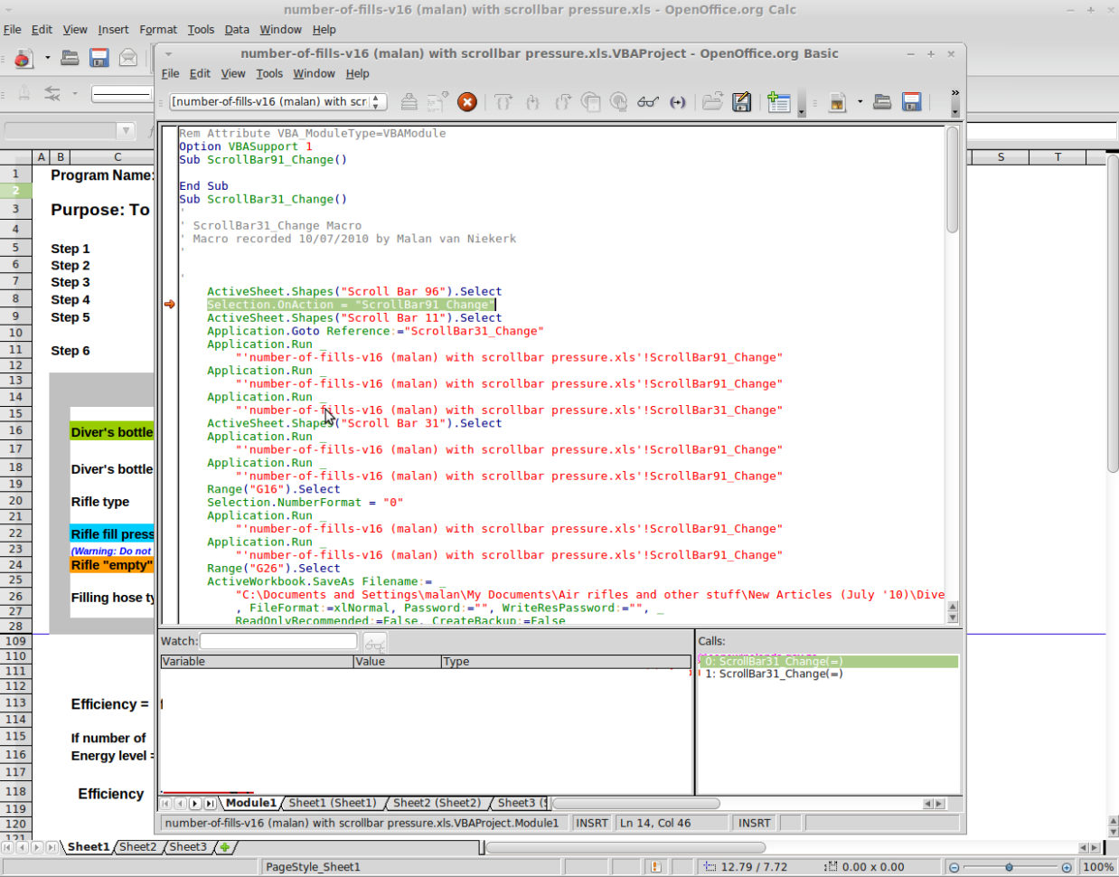Click the Insert Source Text folder icon
This screenshot has height=877, width=1119.
pos(712,102)
